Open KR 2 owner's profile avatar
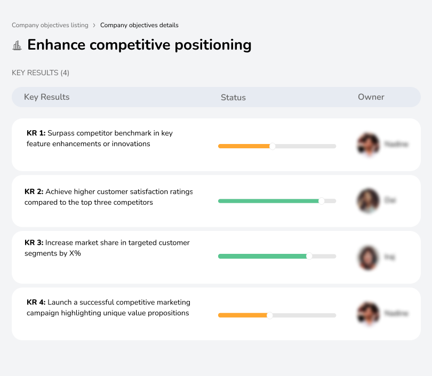432x376 pixels. pyautogui.click(x=367, y=201)
